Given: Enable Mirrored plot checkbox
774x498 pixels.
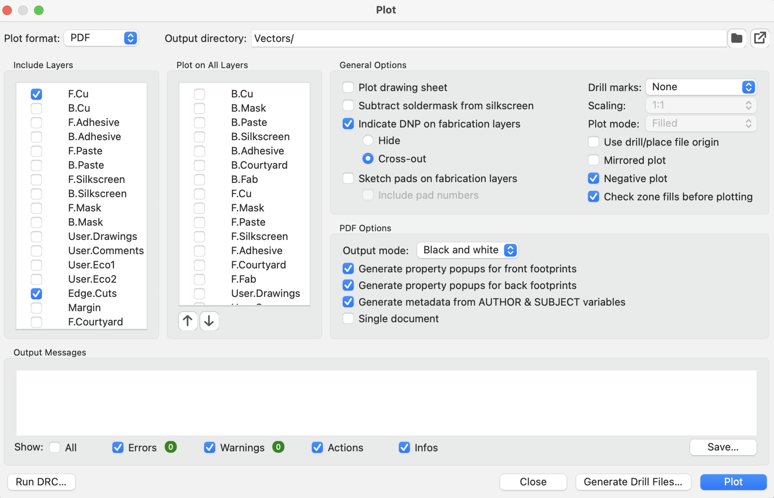Looking at the screenshot, I should [593, 160].
